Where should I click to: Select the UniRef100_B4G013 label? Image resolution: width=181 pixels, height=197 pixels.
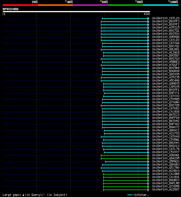pyautogui.click(x=166, y=146)
